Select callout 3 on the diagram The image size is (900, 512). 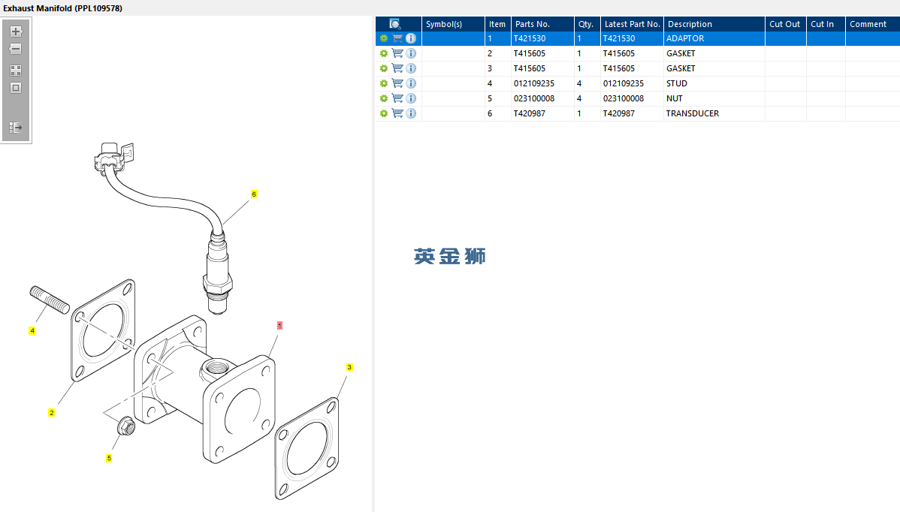pyautogui.click(x=349, y=367)
